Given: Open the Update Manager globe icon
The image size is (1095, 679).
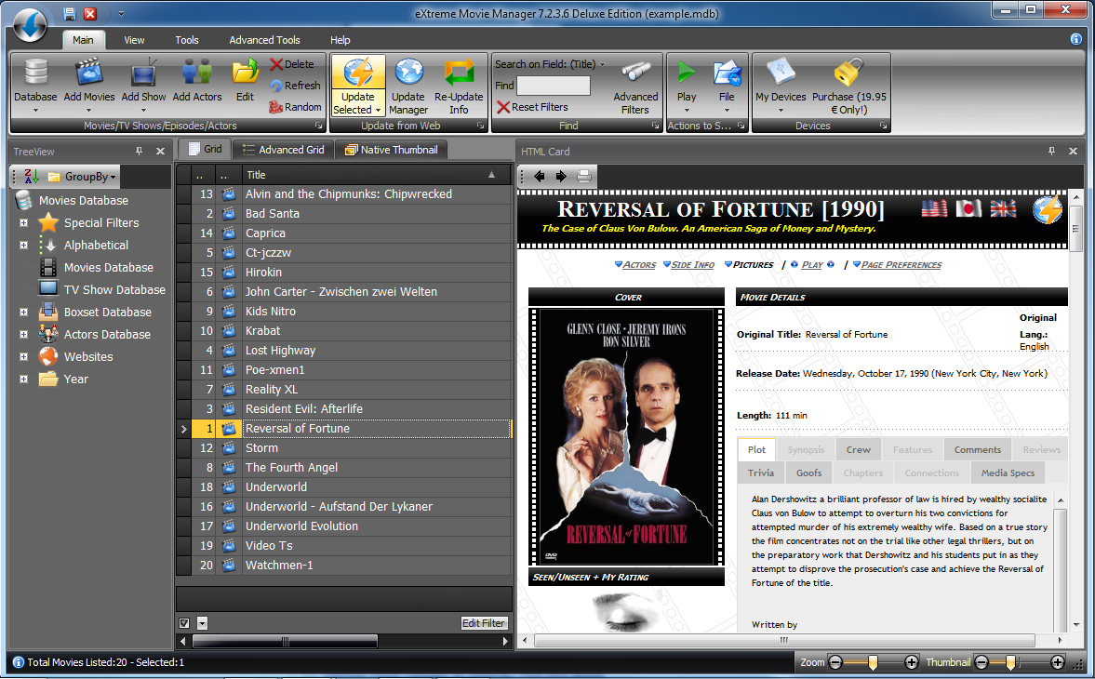Looking at the screenshot, I should click(408, 73).
